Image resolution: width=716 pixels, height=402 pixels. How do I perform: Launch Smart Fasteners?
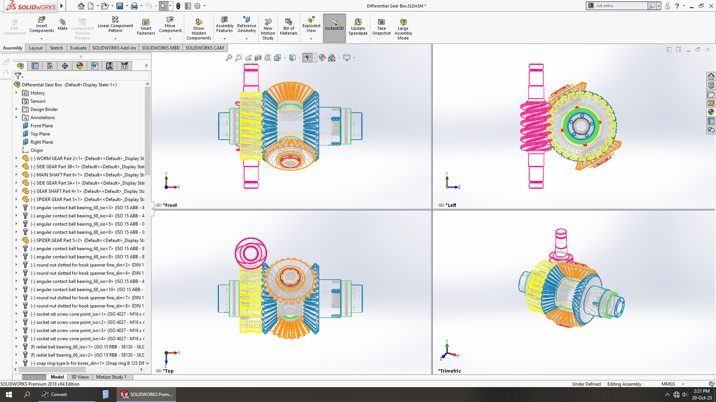click(x=146, y=27)
